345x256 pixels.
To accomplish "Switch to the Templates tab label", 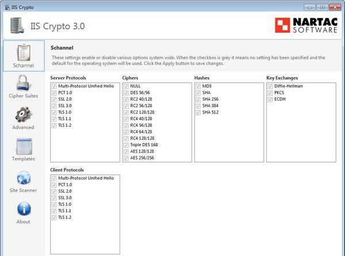I will [x=24, y=159].
